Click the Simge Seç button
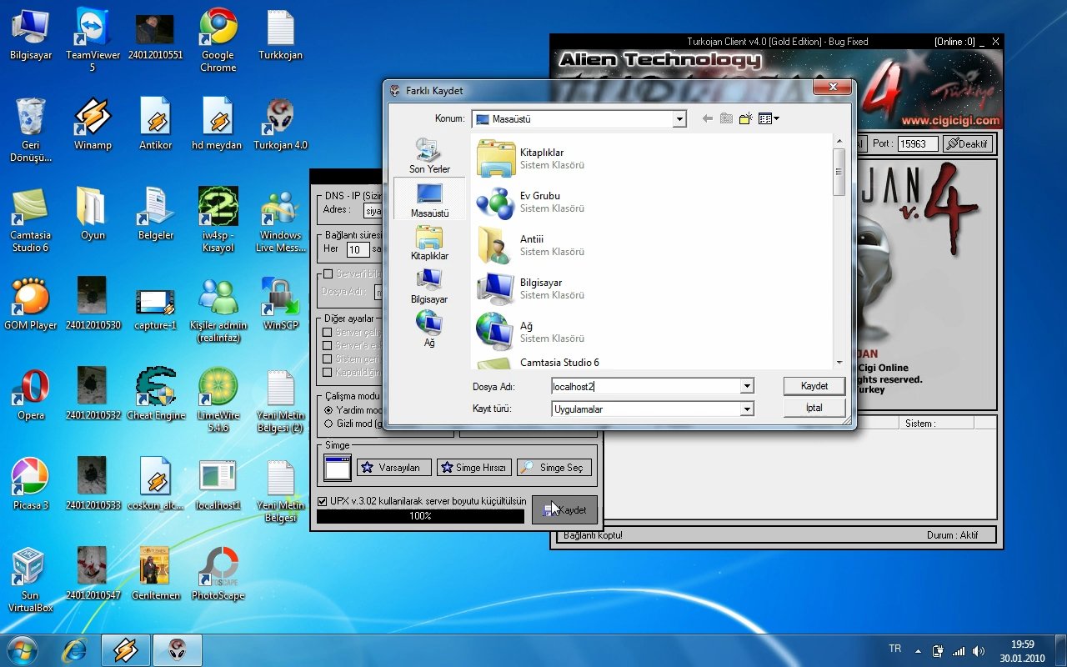Image resolution: width=1067 pixels, height=667 pixels. pyautogui.click(x=554, y=468)
